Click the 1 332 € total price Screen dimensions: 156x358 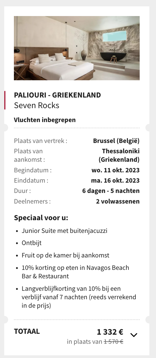[x=110, y=332]
